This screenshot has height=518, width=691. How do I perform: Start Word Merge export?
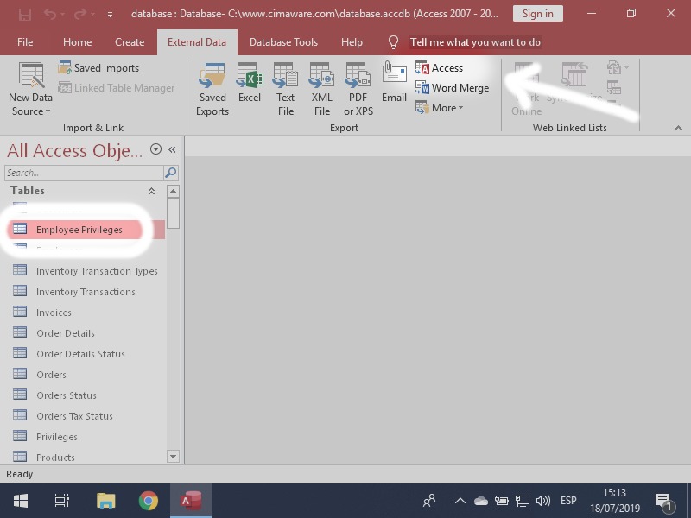coord(452,88)
